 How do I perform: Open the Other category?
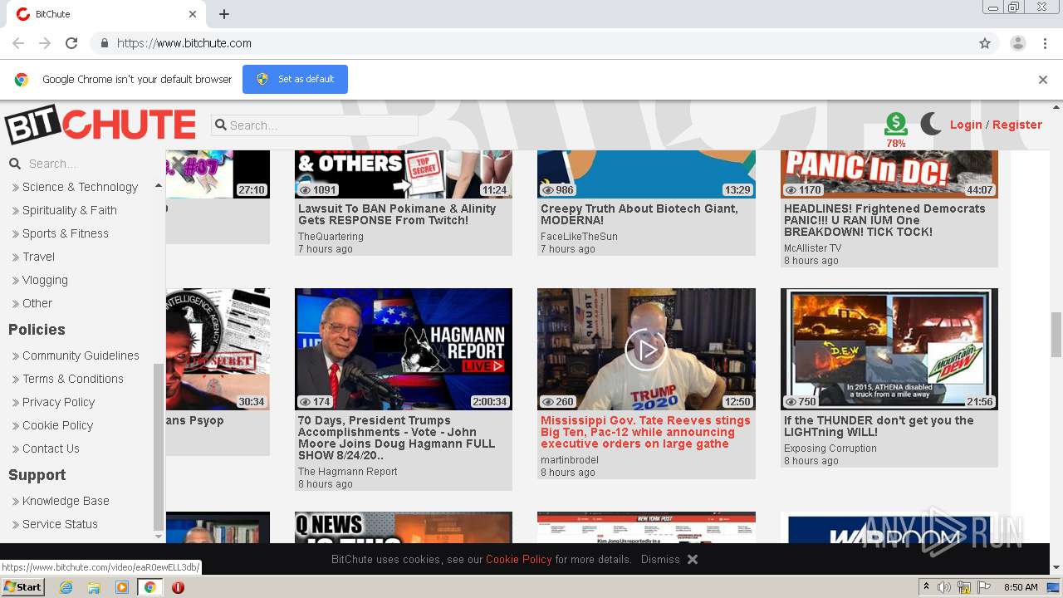tap(37, 303)
